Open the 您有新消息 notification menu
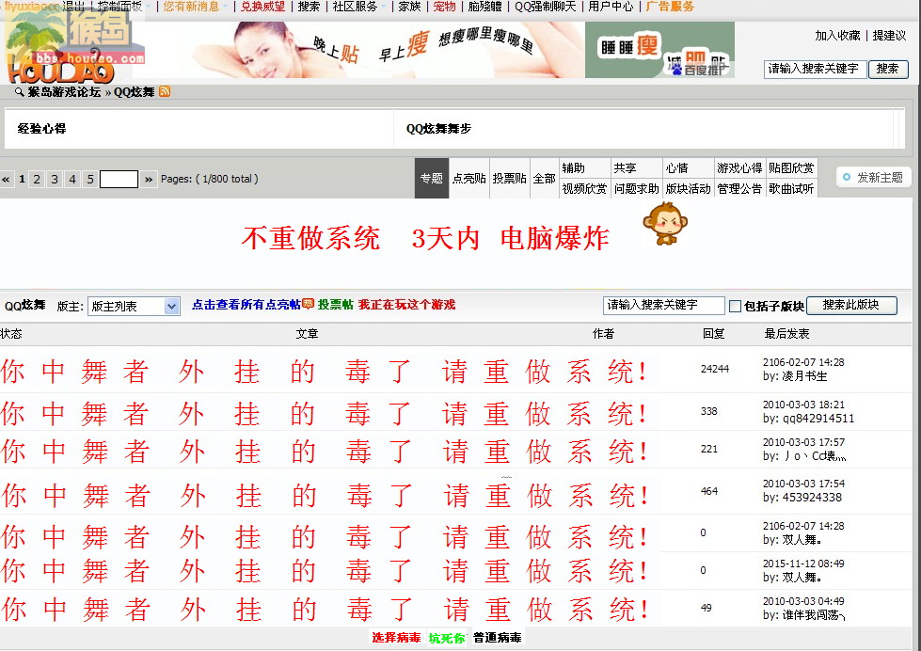The image size is (921, 651). point(192,7)
